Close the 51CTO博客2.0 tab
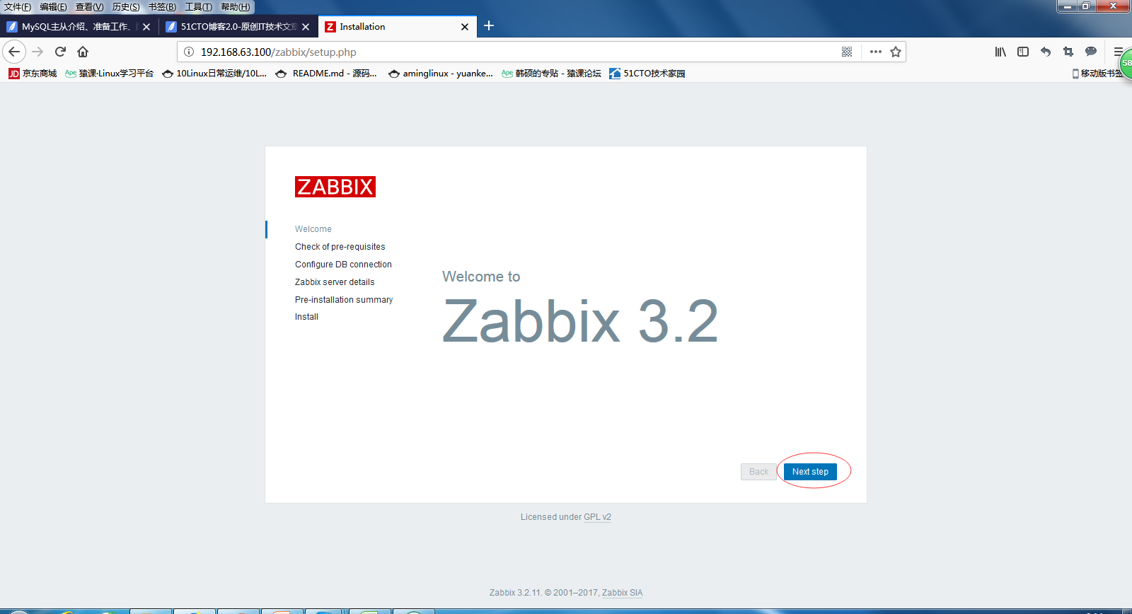This screenshot has height=614, width=1132. tap(306, 27)
